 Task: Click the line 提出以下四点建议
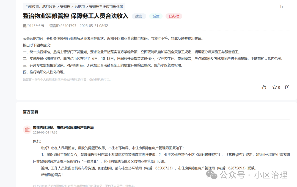37,45
